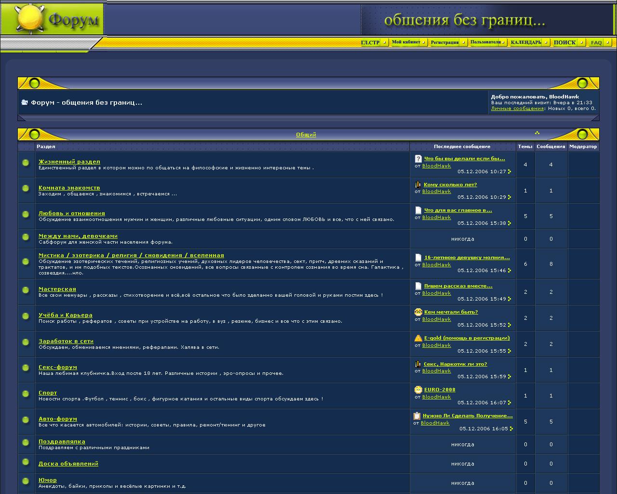The image size is (617, 494).
Task: Click the status ball icon for 'Спорт' forum
Action: point(26,394)
